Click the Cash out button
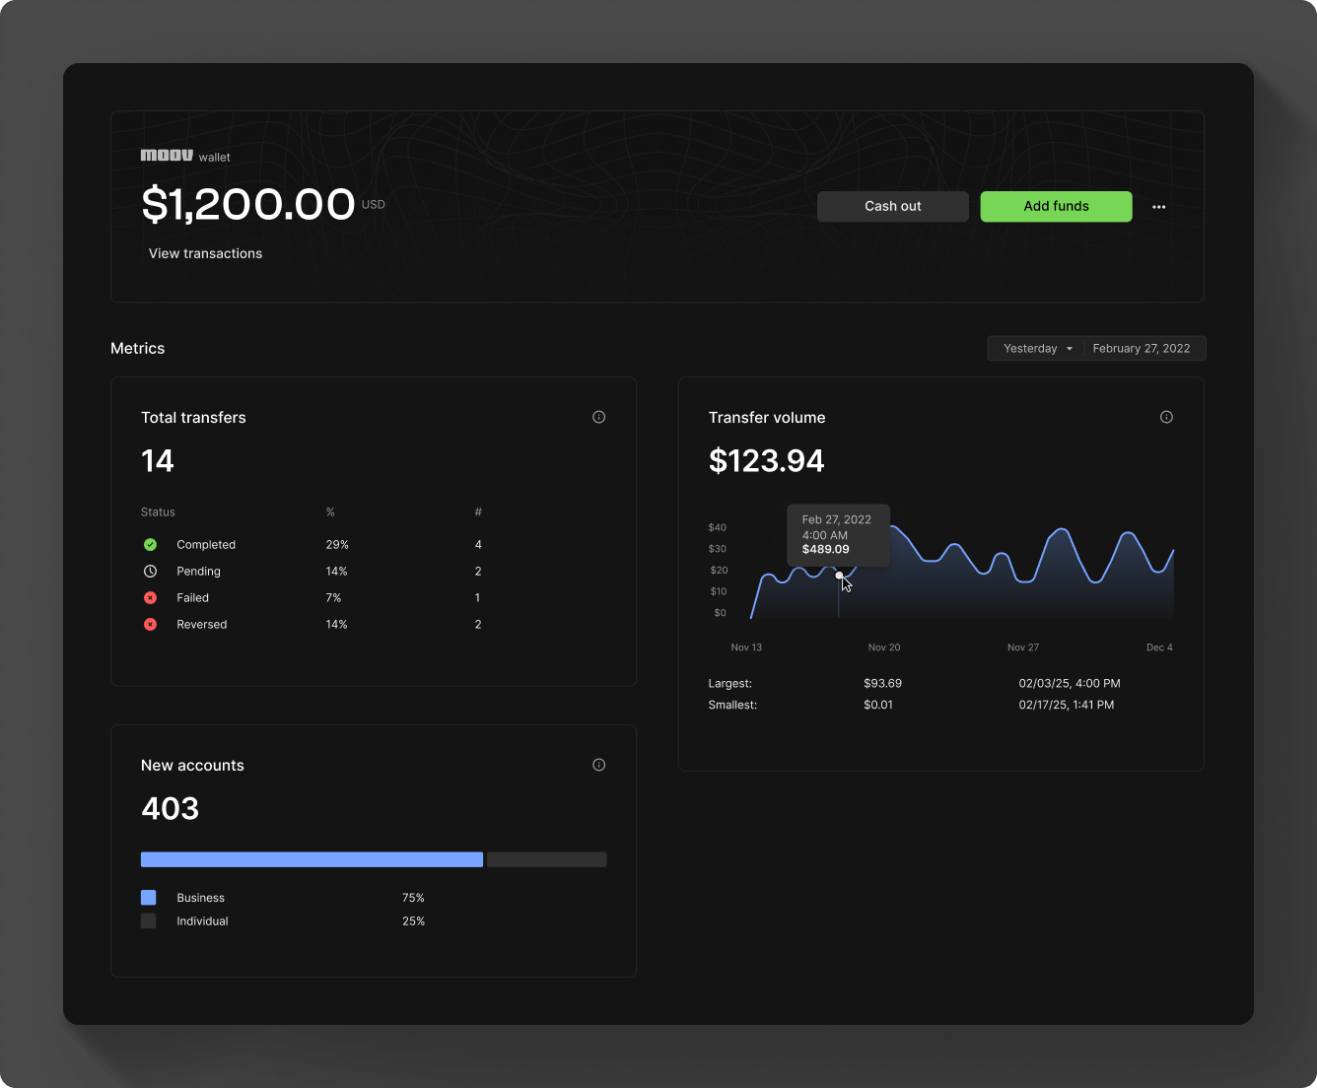 (893, 206)
